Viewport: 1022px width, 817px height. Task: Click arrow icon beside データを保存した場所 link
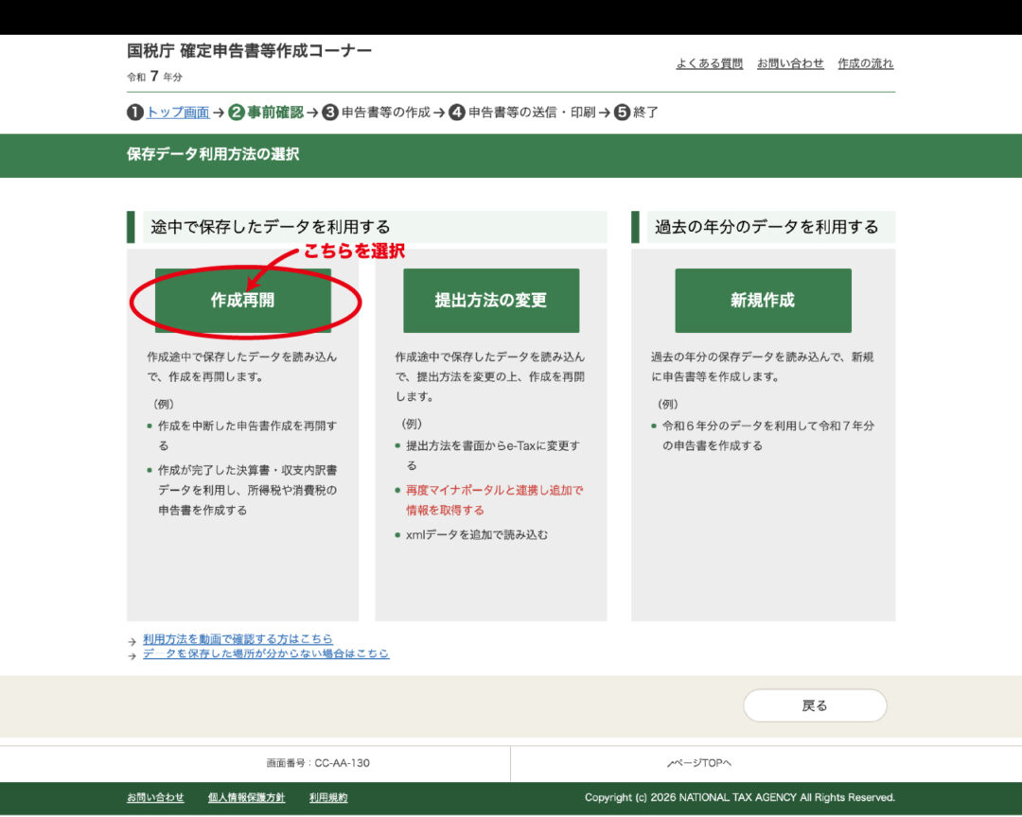coord(132,654)
